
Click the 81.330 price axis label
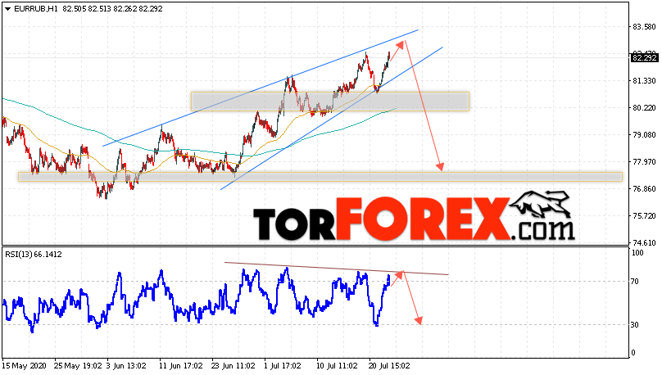[x=644, y=81]
